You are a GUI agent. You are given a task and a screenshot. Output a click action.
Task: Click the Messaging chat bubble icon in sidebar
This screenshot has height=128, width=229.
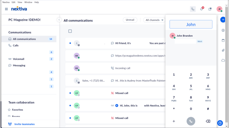(10, 65)
